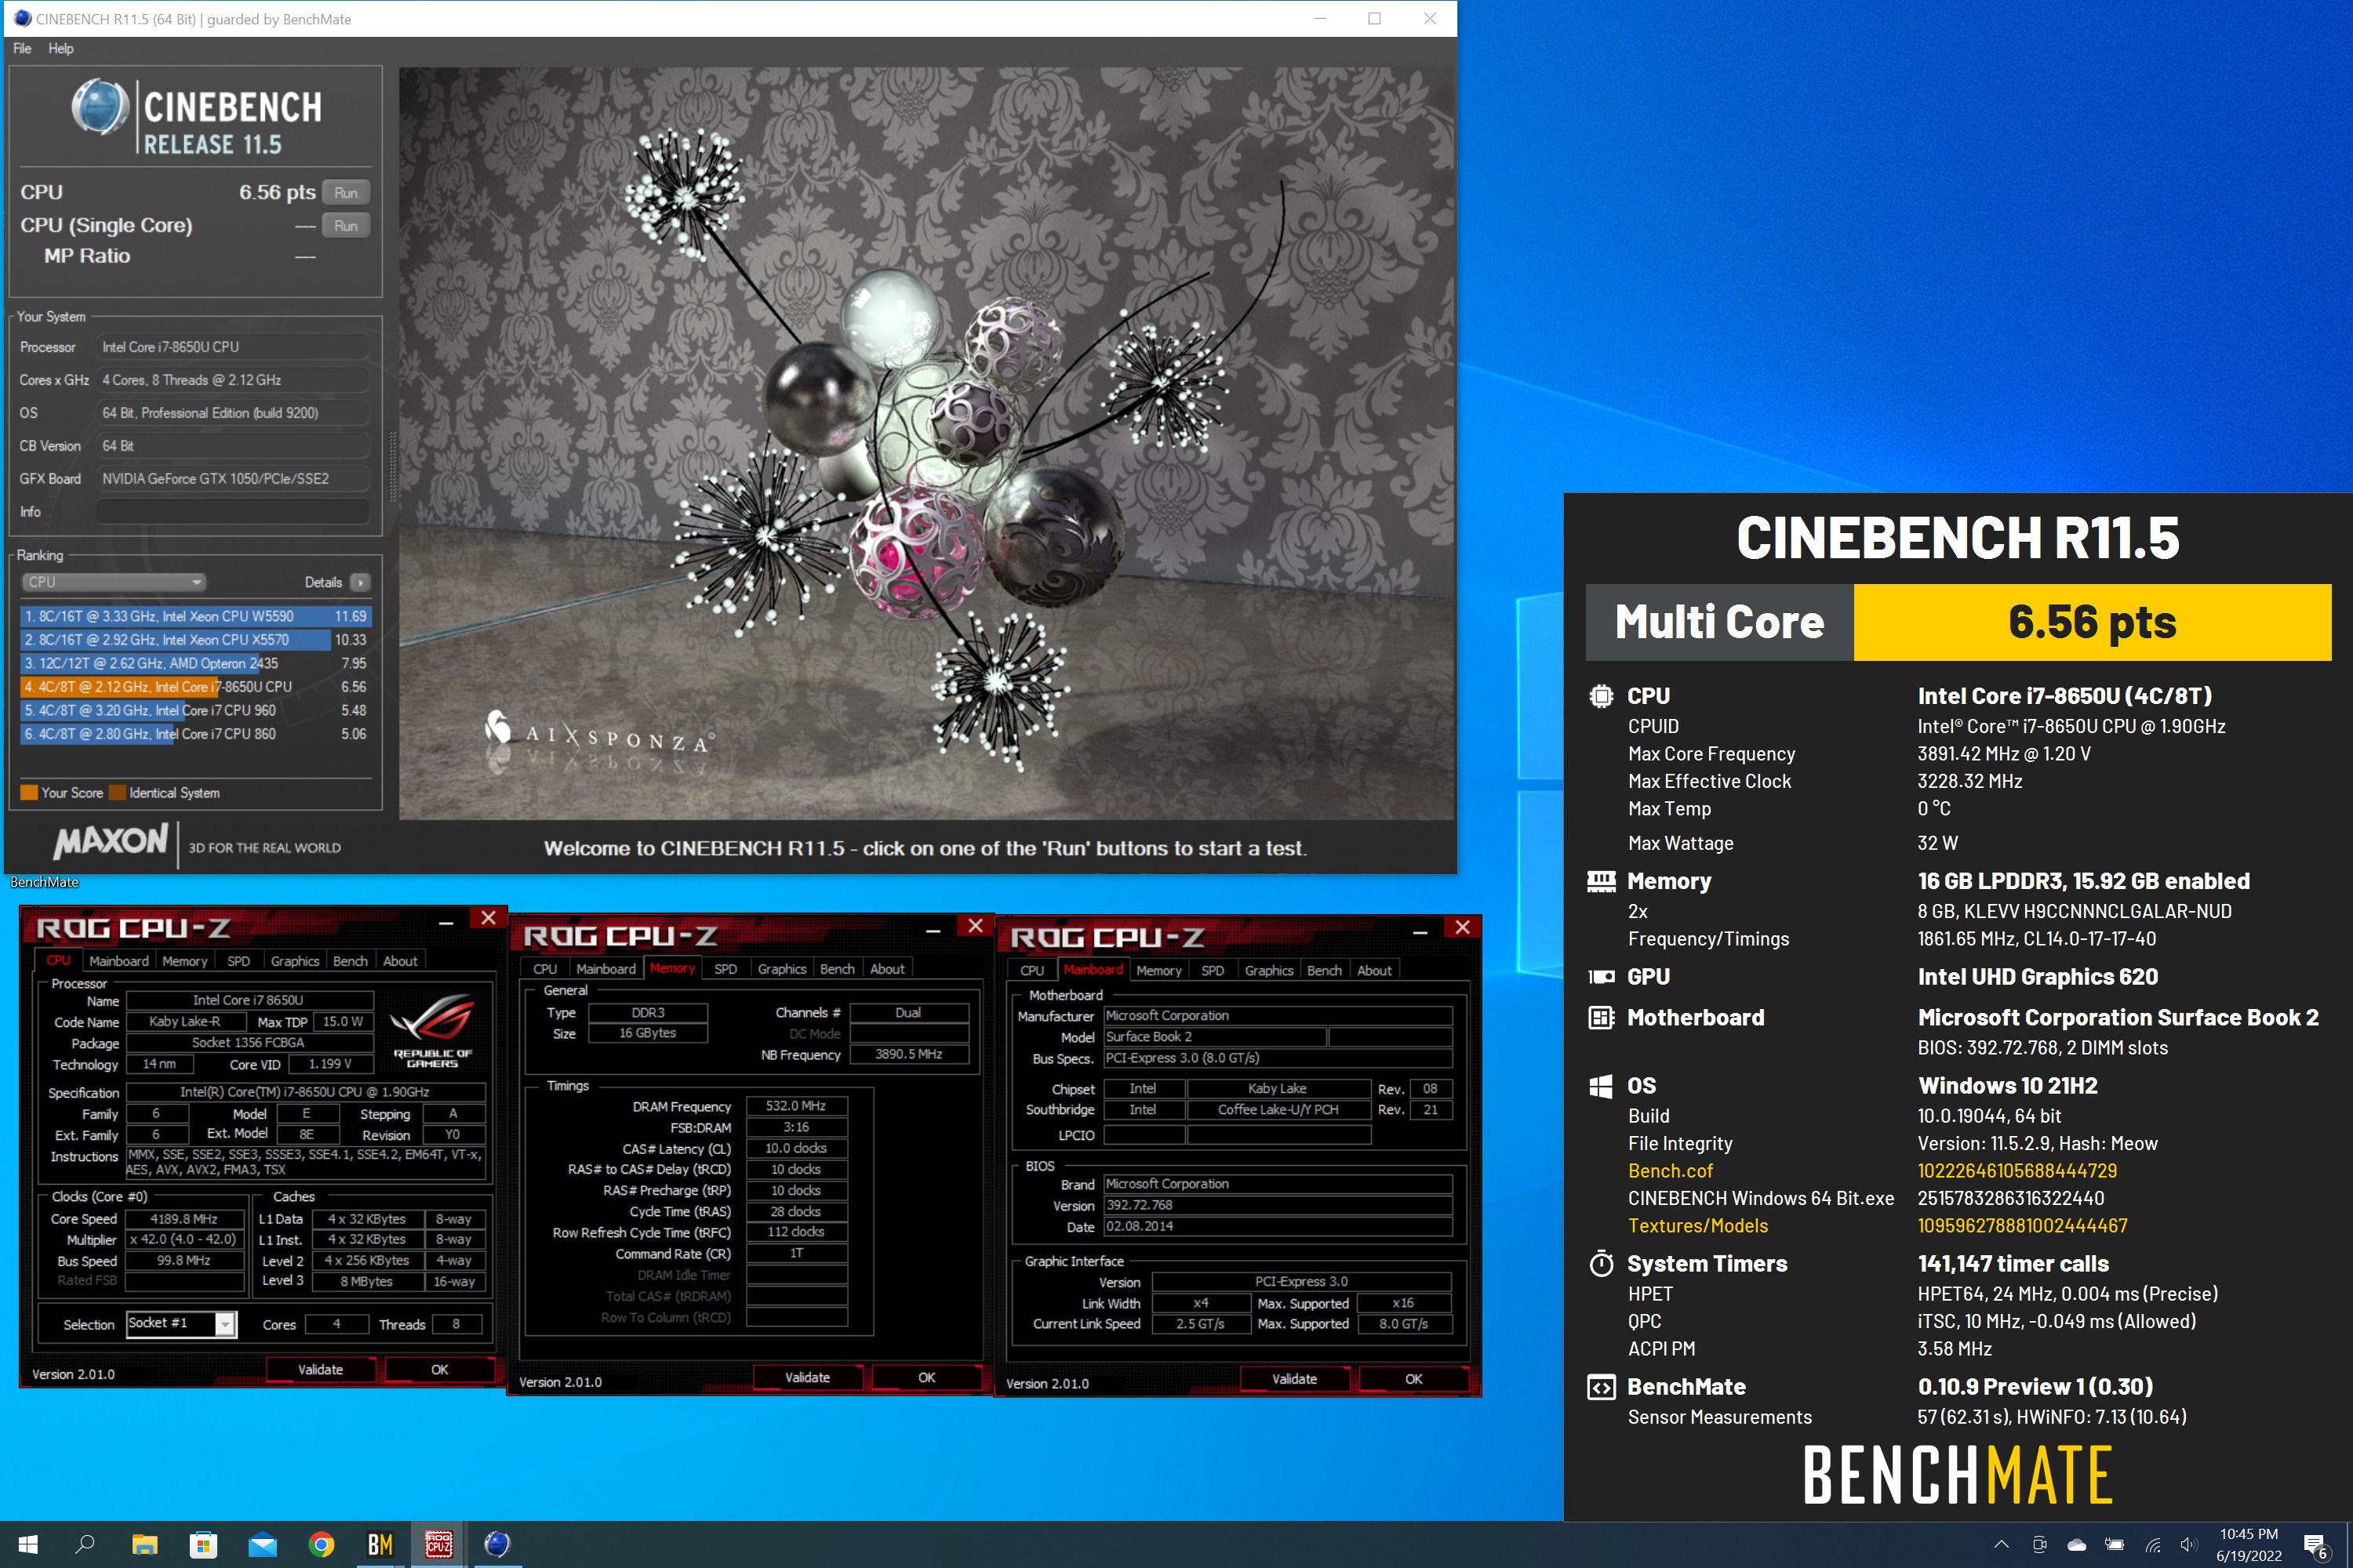Click the Identical System legend swatch
The height and width of the screenshot is (1568, 2353).
coord(117,792)
